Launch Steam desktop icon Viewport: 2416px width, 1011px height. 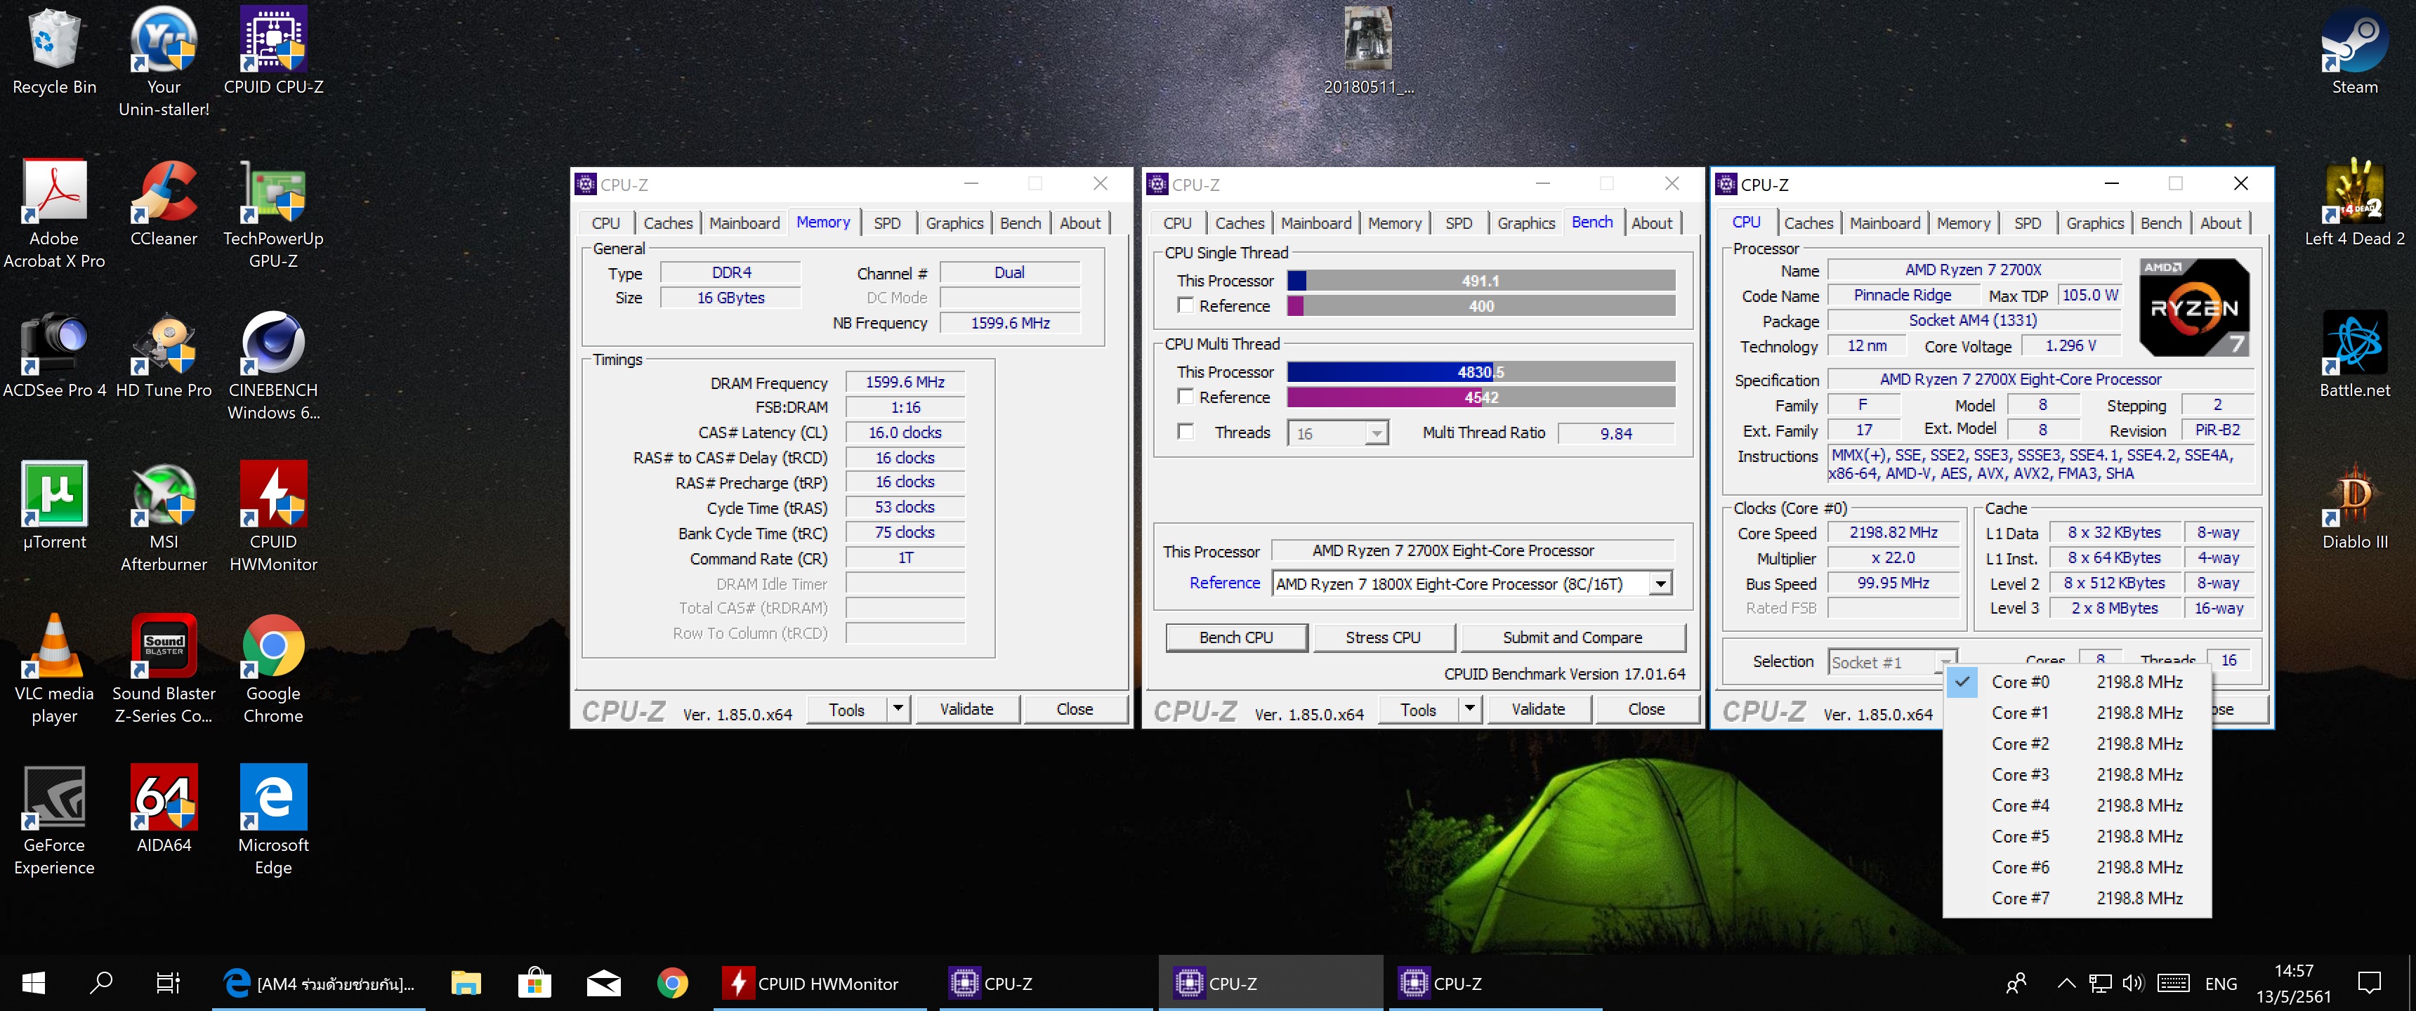click(2354, 51)
